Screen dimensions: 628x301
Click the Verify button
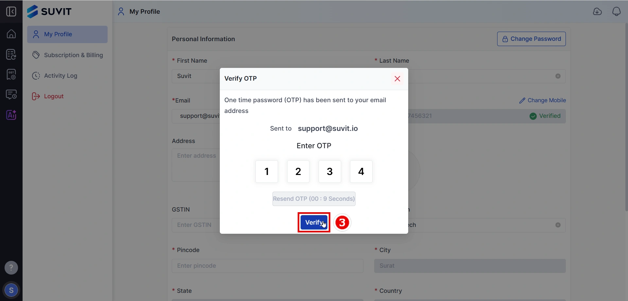[314, 222]
